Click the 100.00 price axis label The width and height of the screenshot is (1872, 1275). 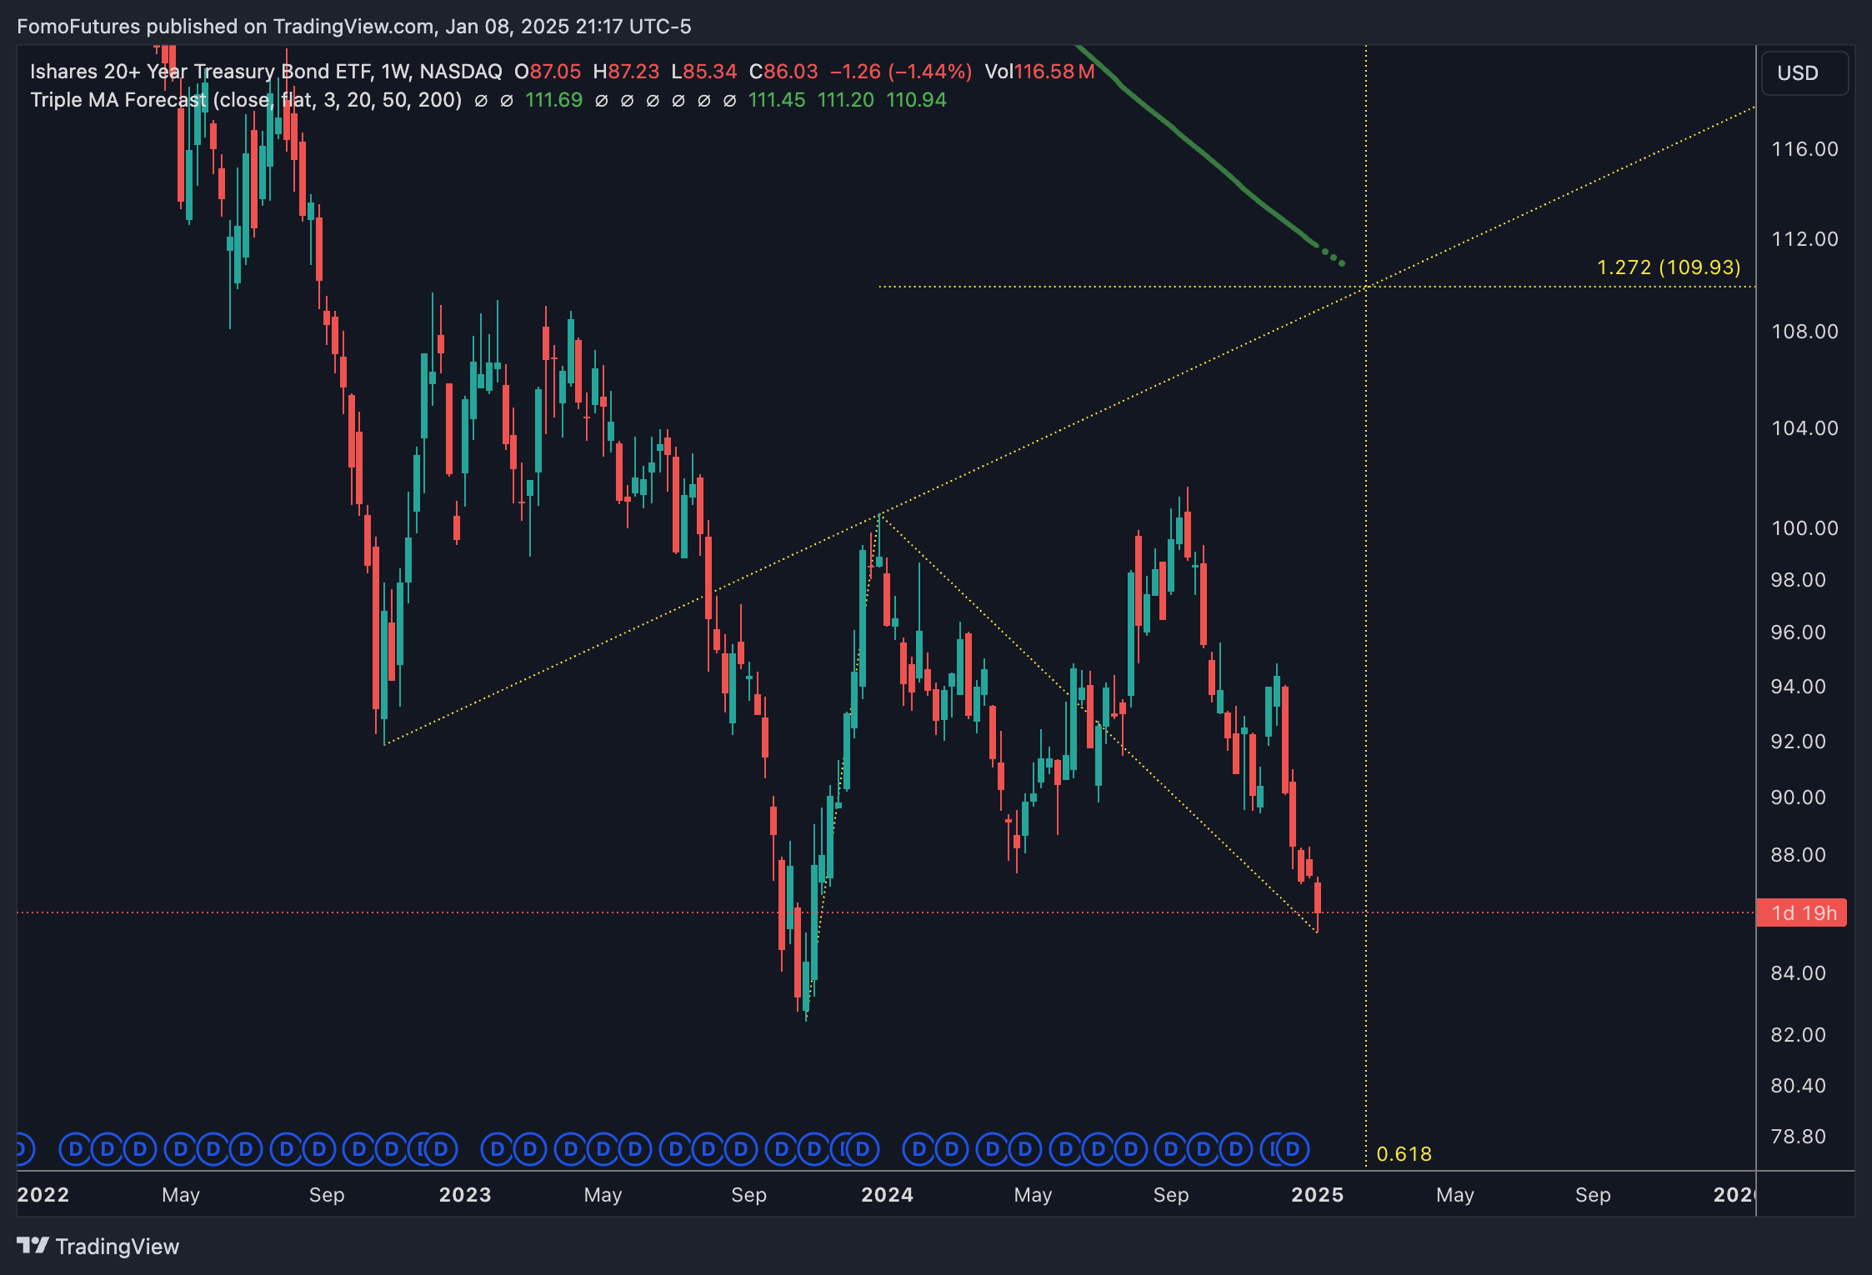(1804, 528)
